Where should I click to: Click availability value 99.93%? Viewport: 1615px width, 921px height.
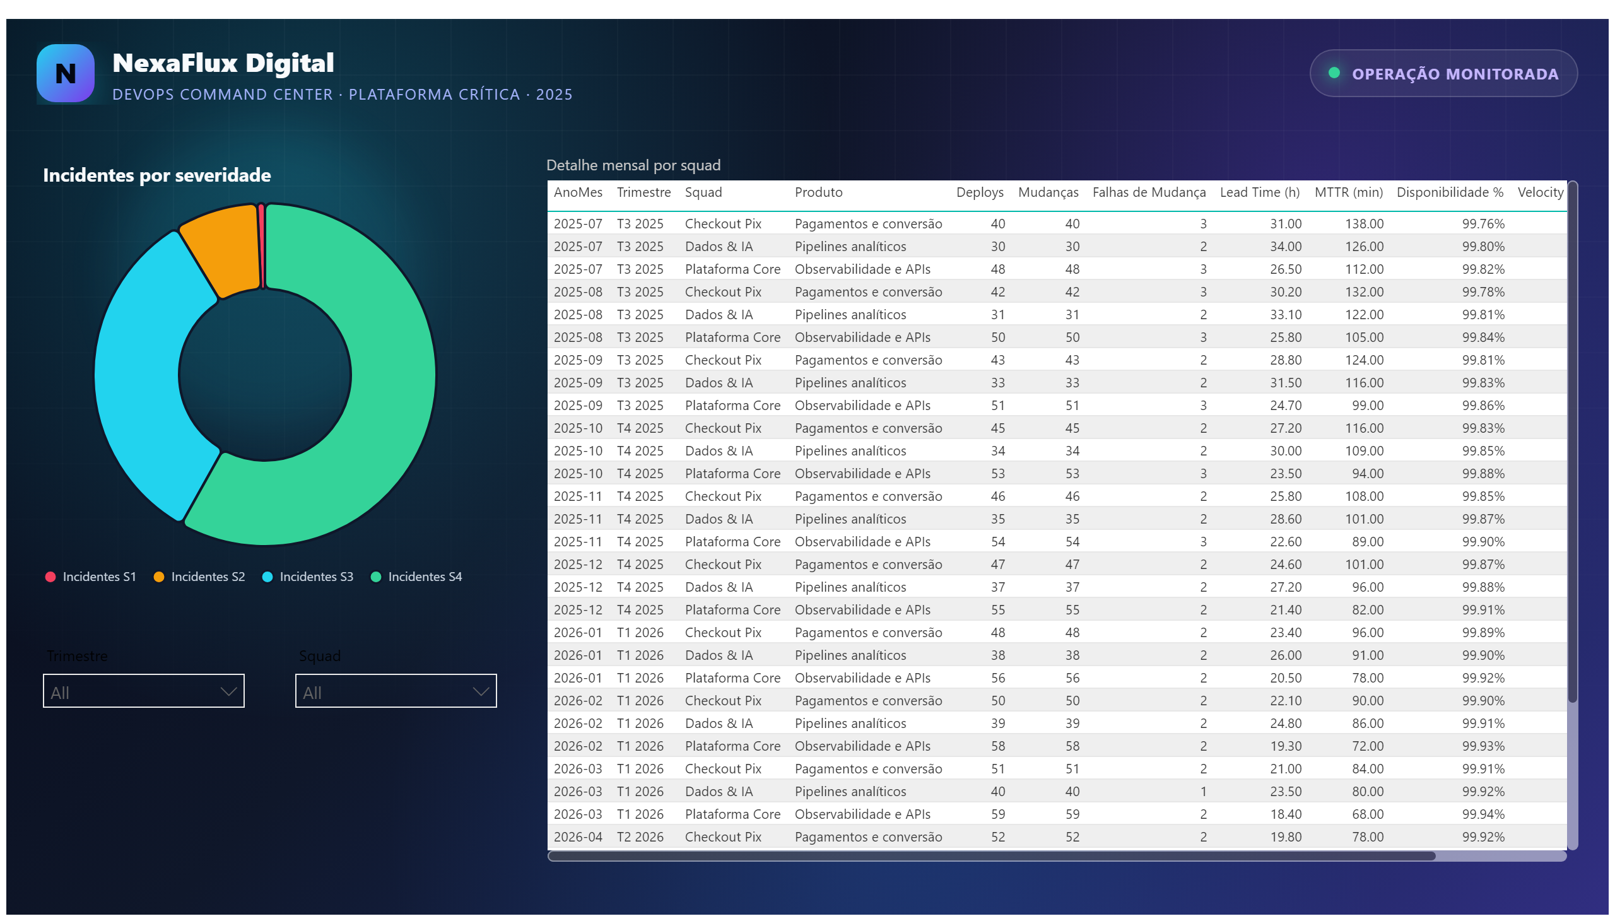tap(1483, 747)
